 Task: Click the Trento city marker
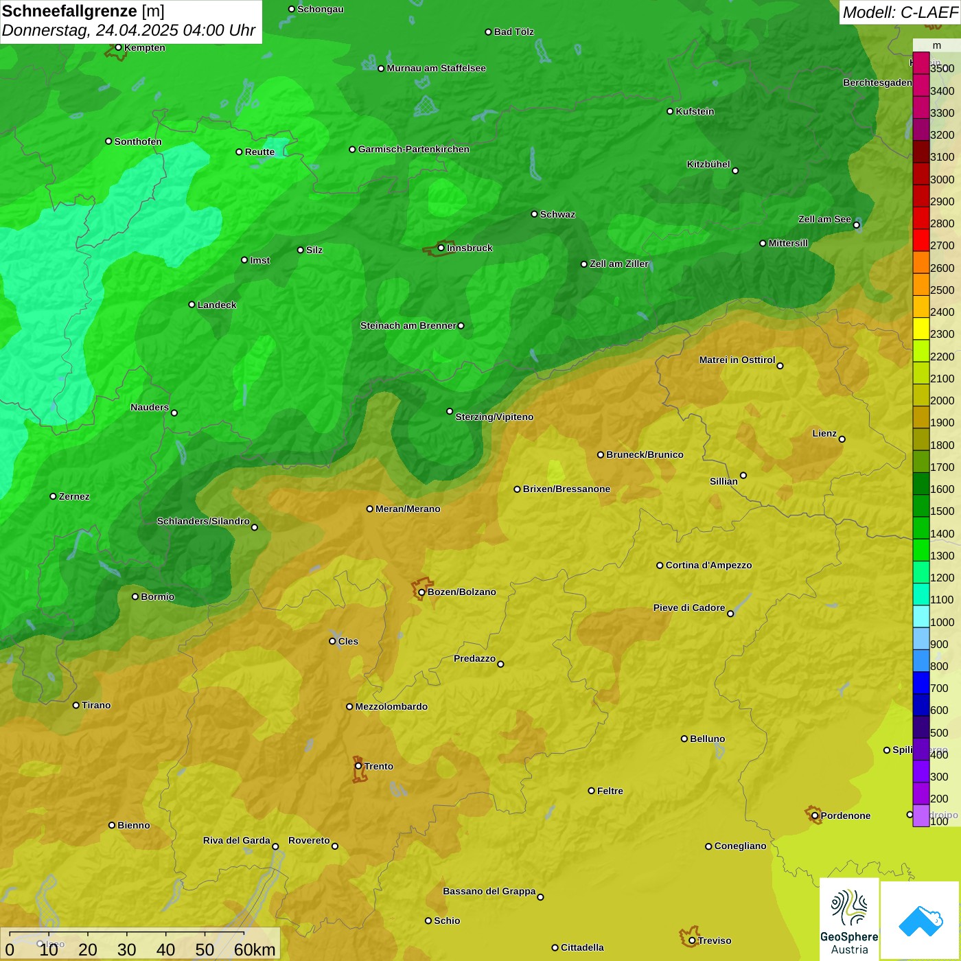(358, 766)
